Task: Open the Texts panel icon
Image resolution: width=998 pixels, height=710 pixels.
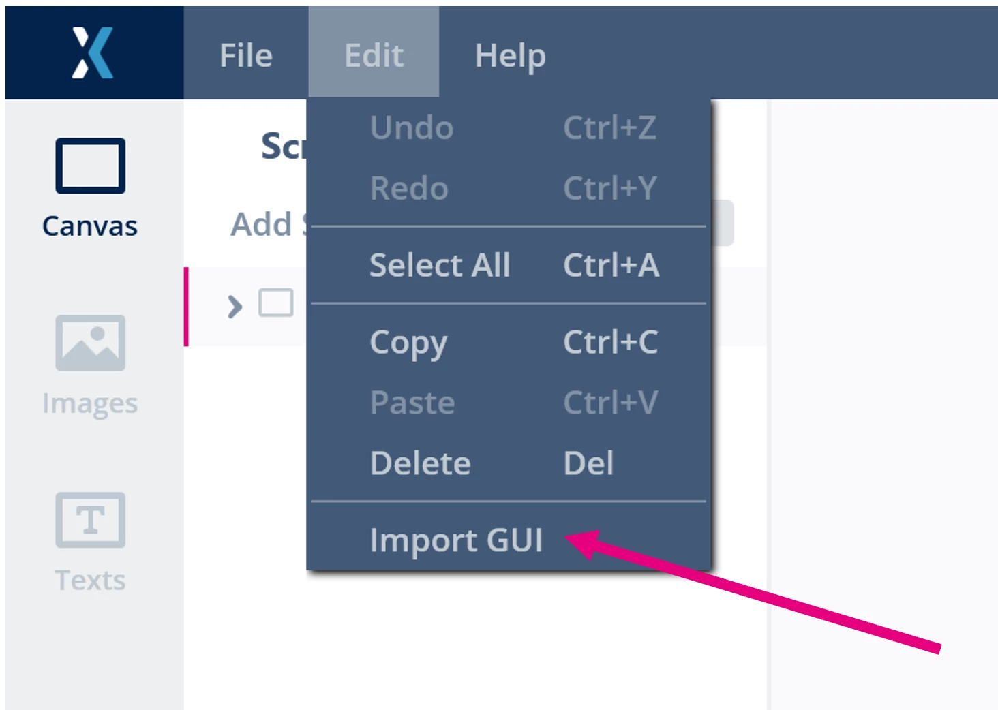Action: point(91,520)
